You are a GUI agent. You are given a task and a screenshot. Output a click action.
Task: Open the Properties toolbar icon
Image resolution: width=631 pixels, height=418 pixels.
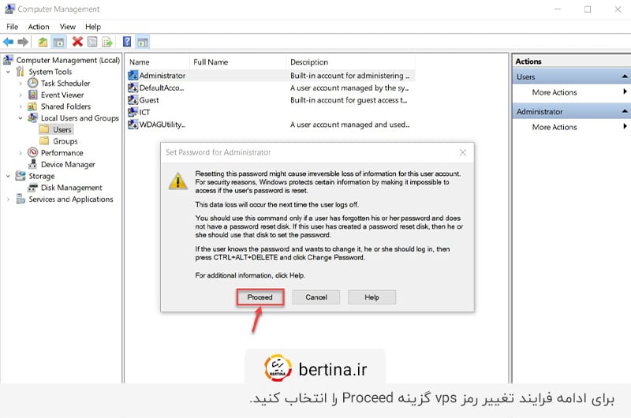tap(92, 42)
